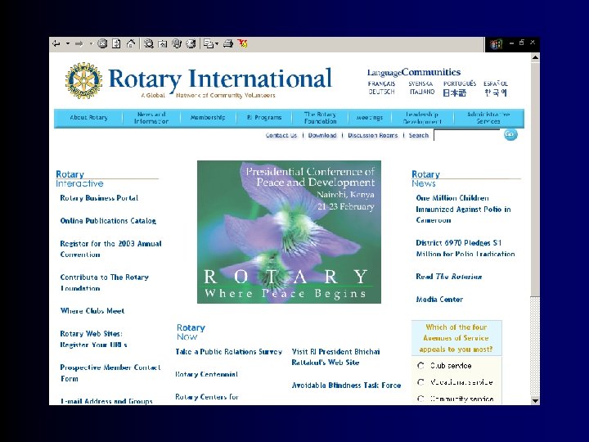The height and width of the screenshot is (442, 589).
Task: Click the Stop loading icon
Action: coord(102,44)
